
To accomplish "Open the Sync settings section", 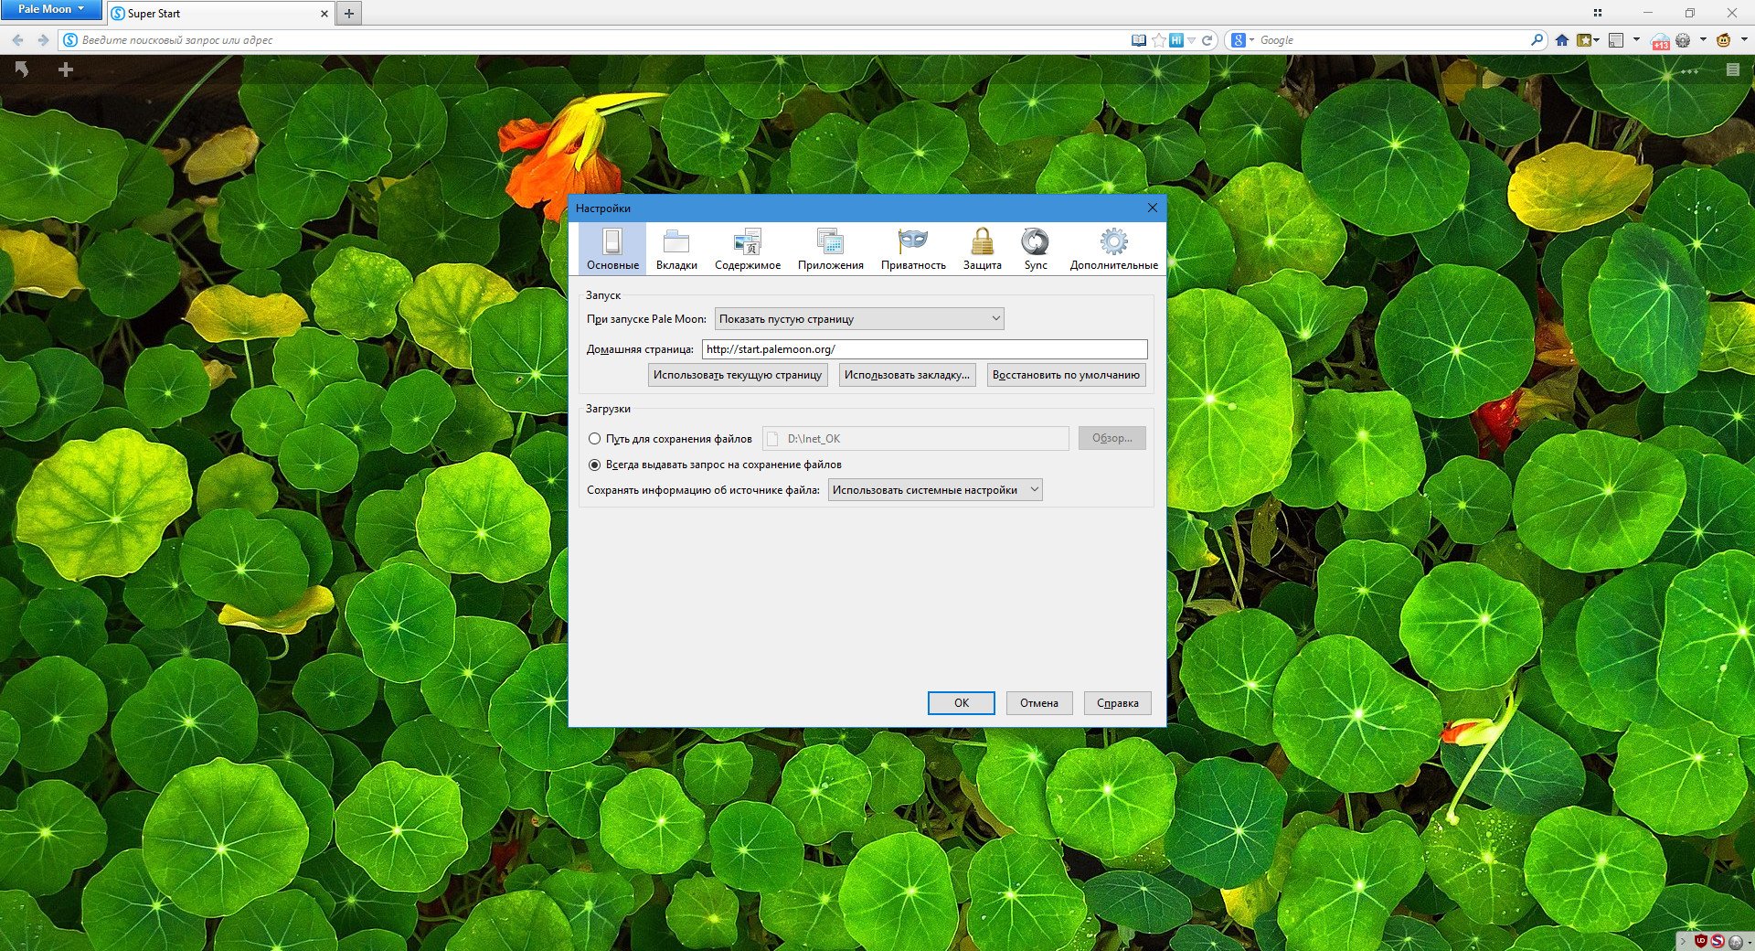I will (1035, 249).
